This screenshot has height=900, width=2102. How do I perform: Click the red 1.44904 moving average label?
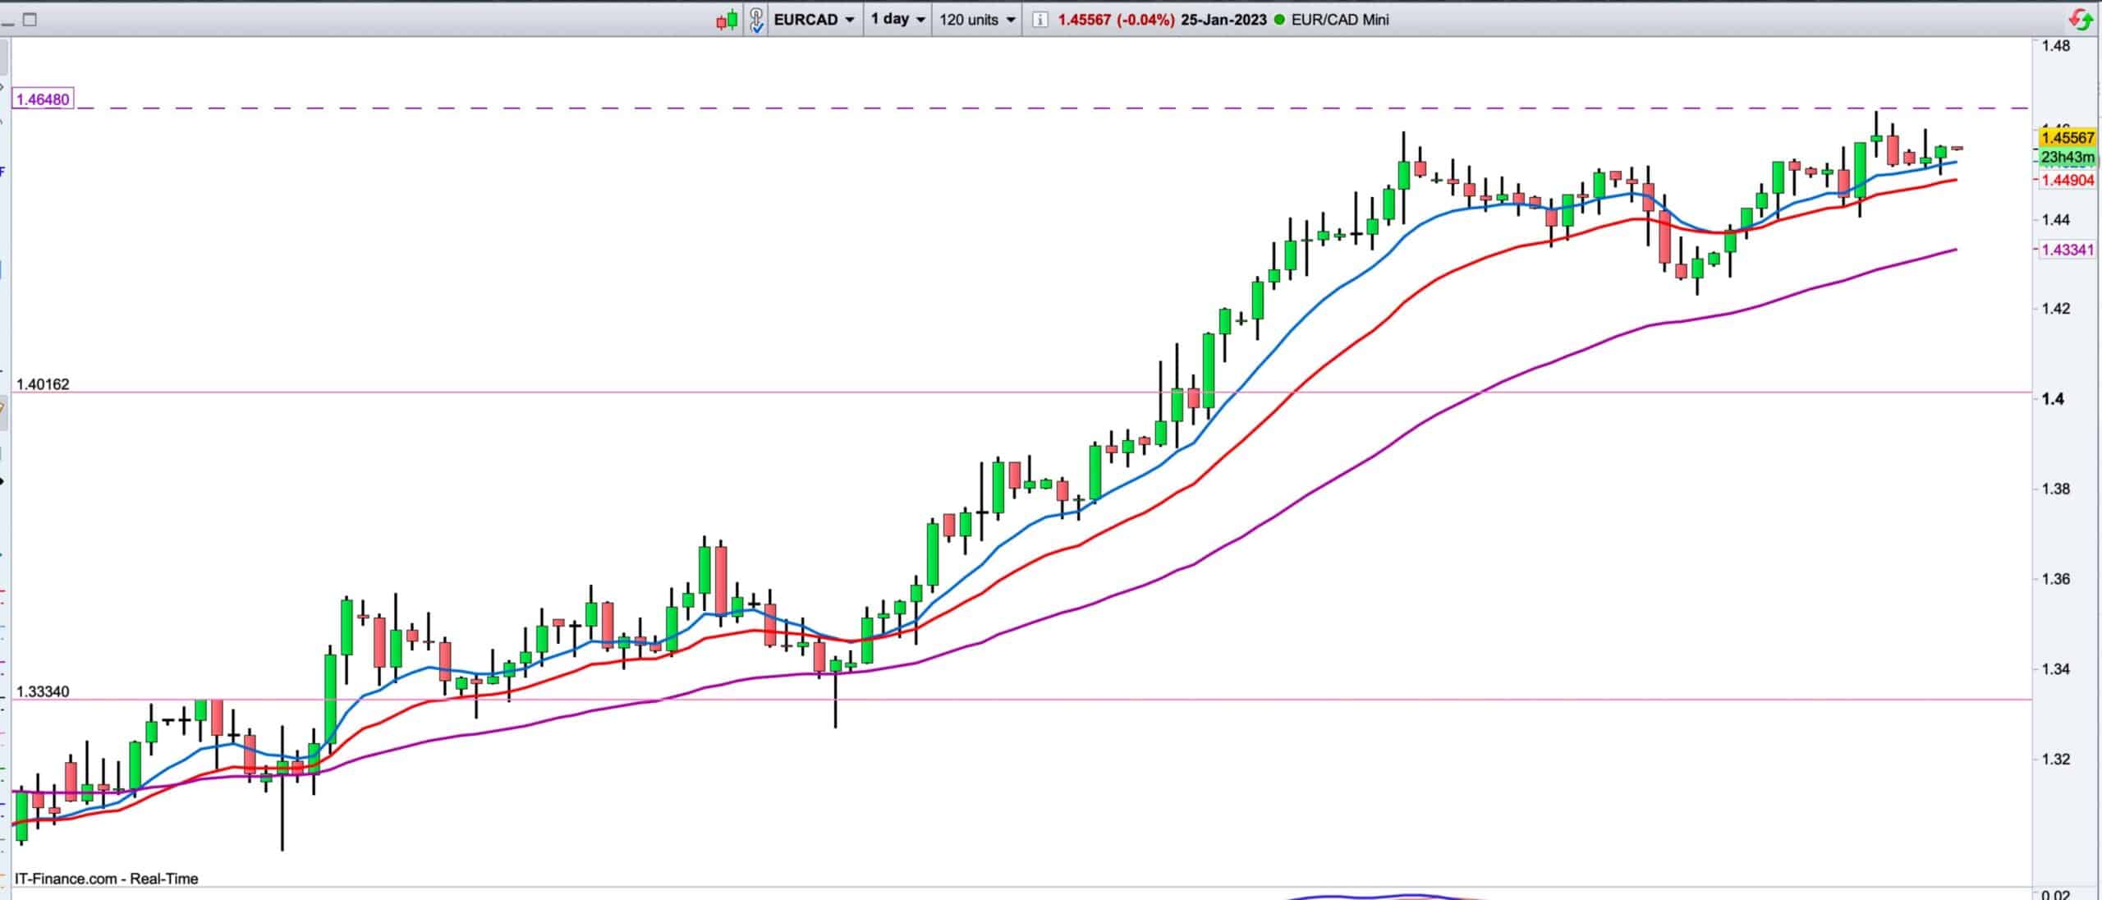click(2068, 181)
